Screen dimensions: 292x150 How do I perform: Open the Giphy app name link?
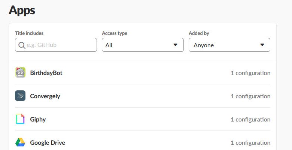[38, 119]
